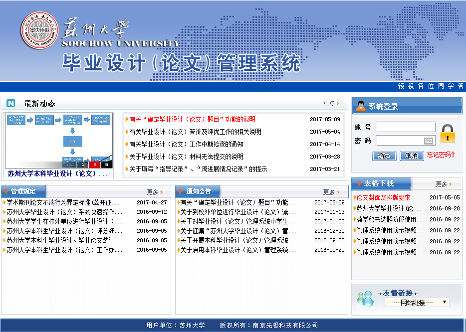Screen dimensions: 466x332
Task: Click the plus icon beside 通知公告 header
Action: coord(180,192)
